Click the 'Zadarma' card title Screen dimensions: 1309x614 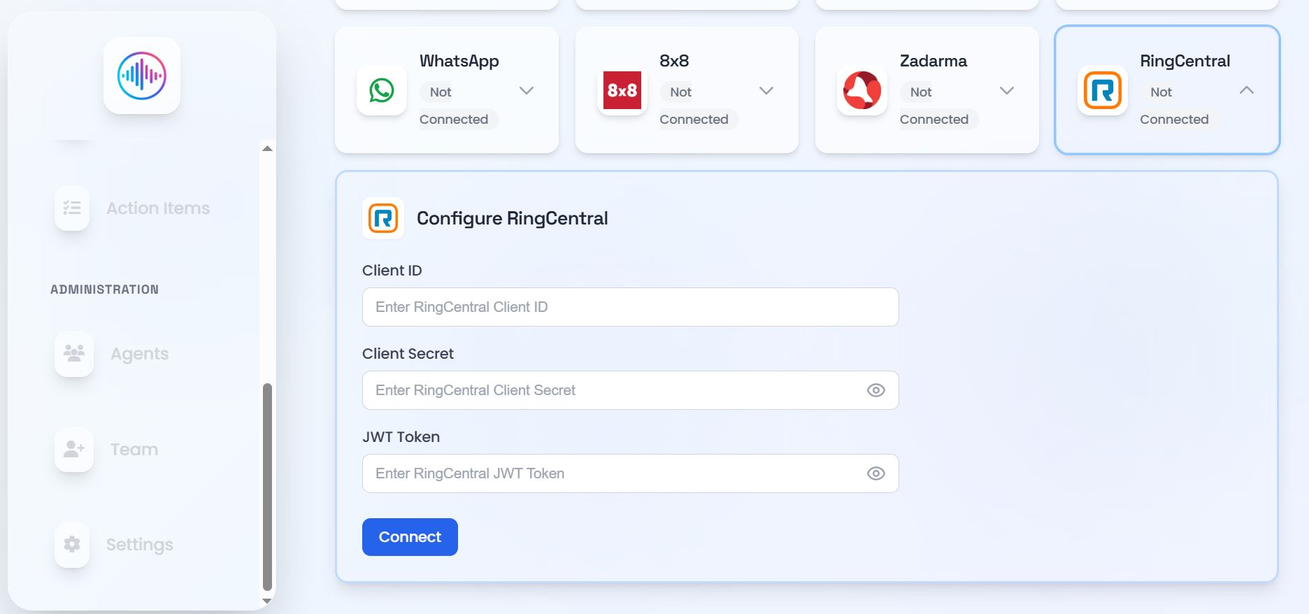point(934,61)
